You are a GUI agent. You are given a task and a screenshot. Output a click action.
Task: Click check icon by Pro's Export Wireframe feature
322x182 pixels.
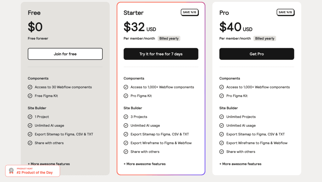click(x=222, y=143)
